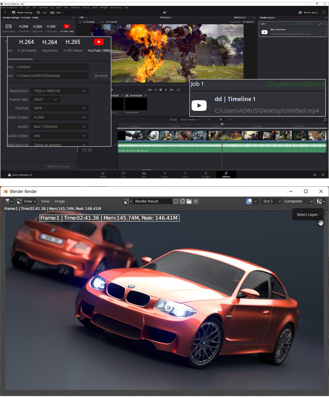Switch to the Edit page tab
This screenshot has width=329, height=398.
pos(144,175)
